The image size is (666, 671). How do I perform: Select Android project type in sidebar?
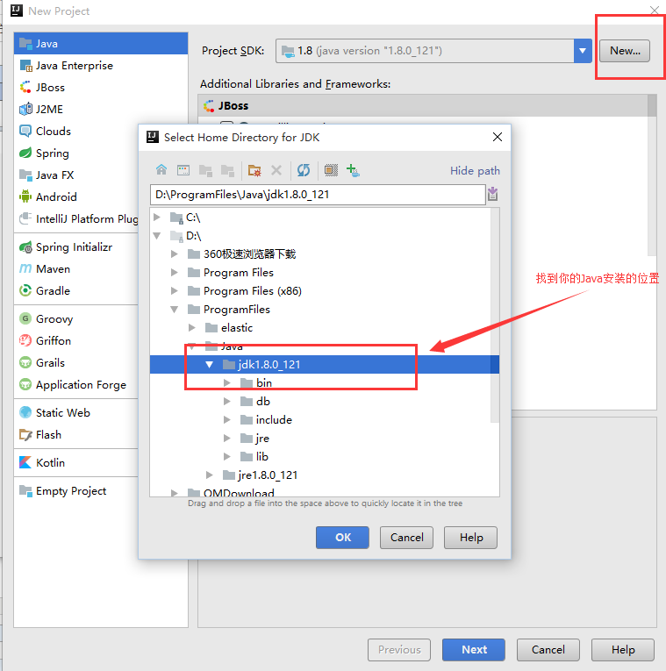pos(56,196)
